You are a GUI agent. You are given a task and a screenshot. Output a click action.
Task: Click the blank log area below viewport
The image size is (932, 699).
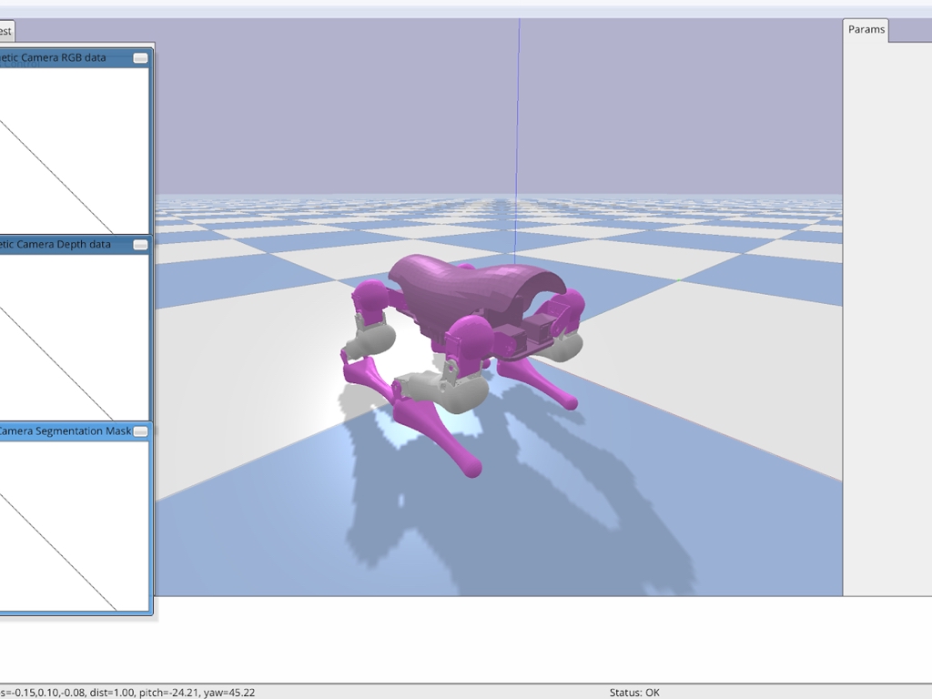(x=455, y=637)
